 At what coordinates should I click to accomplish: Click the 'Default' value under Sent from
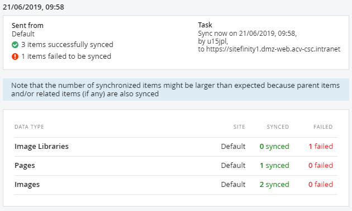[x=23, y=34]
